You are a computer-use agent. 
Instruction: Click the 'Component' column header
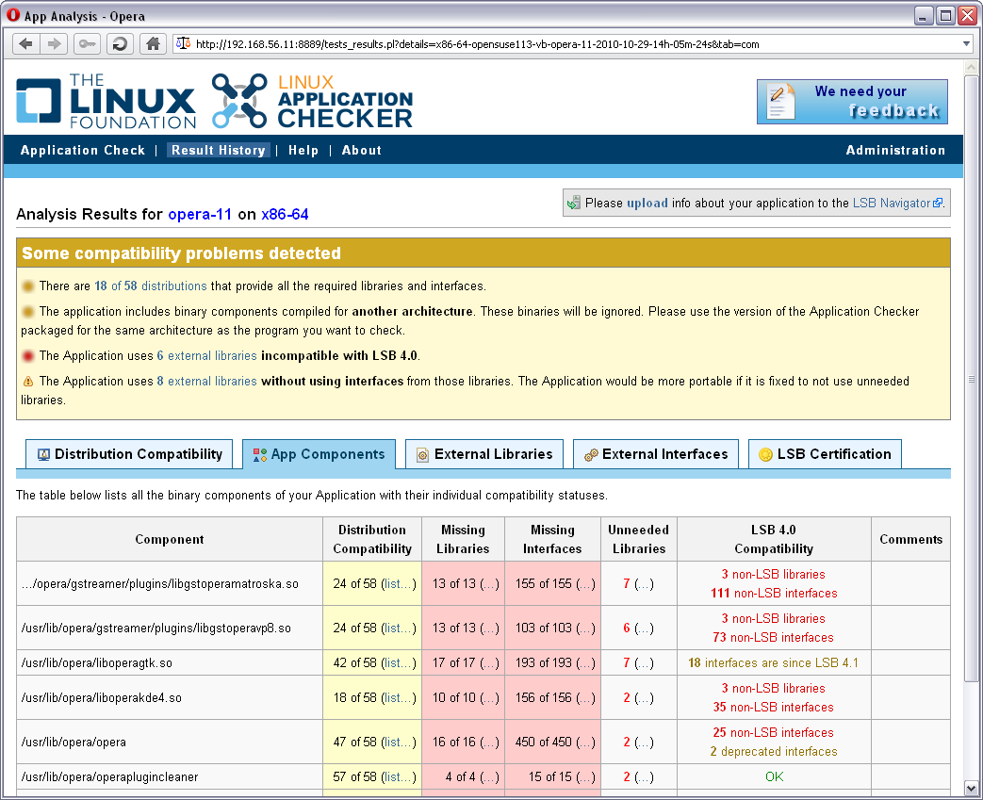click(x=170, y=539)
